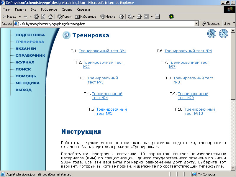Go to the browser Home page icon
This screenshot has width=236, height=177.
[50, 17]
